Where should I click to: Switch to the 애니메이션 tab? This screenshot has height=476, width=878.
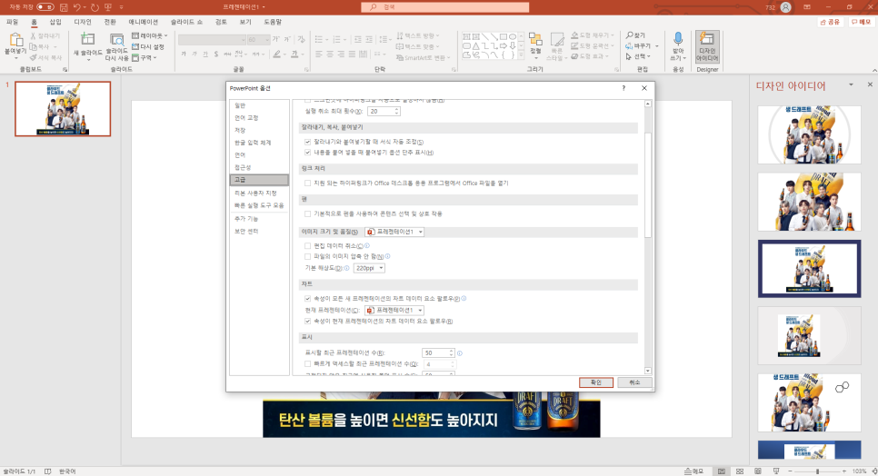(x=144, y=22)
